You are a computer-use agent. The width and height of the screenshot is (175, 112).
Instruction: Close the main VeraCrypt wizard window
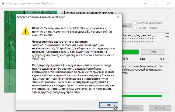(x=169, y=4)
